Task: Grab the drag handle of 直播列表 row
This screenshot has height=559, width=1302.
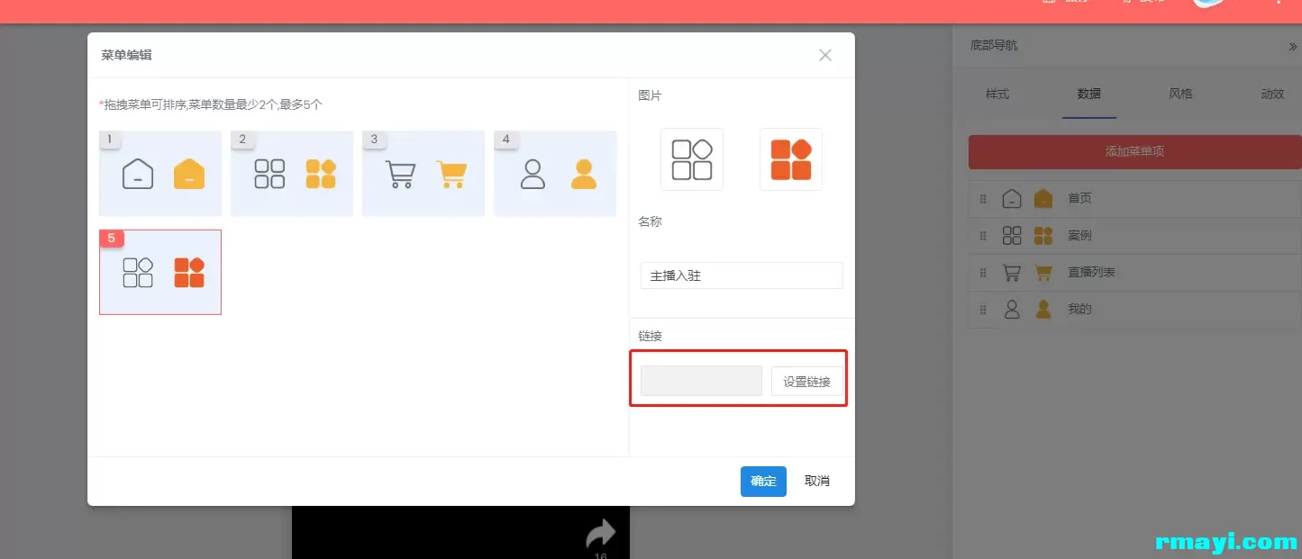Action: [983, 272]
